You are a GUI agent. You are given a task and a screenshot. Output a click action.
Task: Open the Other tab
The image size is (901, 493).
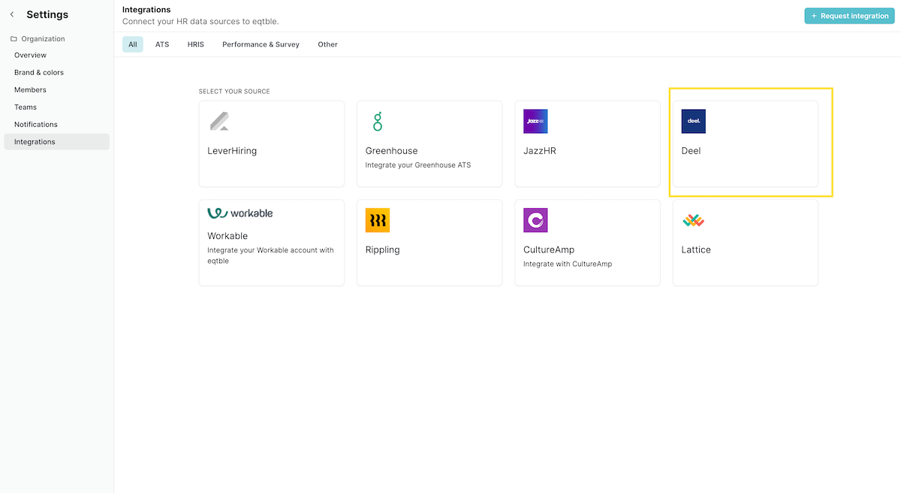tap(327, 44)
